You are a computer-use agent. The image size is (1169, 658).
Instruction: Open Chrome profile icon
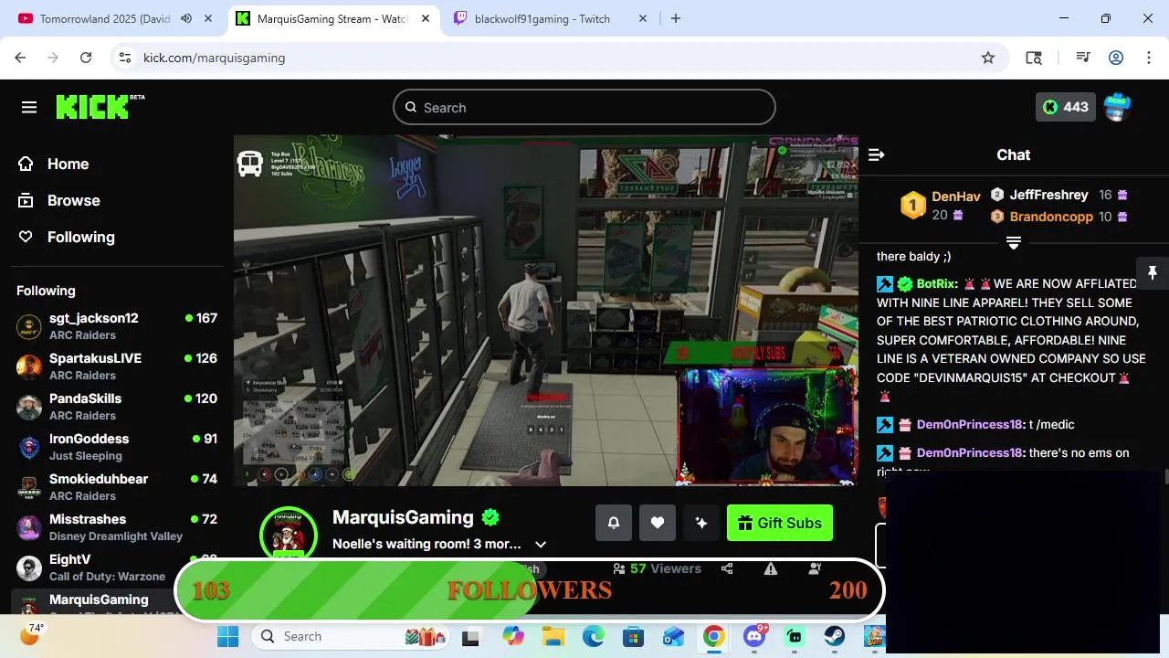click(x=1116, y=58)
